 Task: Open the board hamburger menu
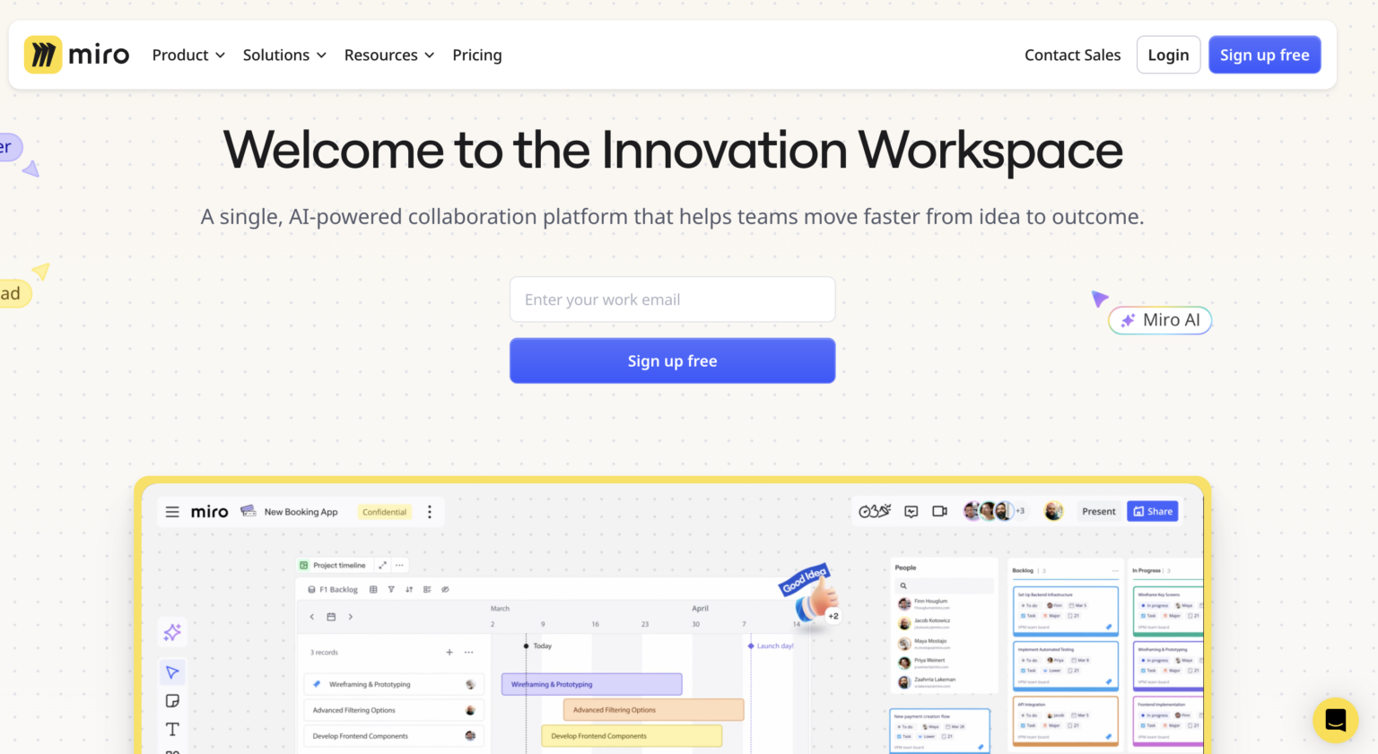coord(172,512)
